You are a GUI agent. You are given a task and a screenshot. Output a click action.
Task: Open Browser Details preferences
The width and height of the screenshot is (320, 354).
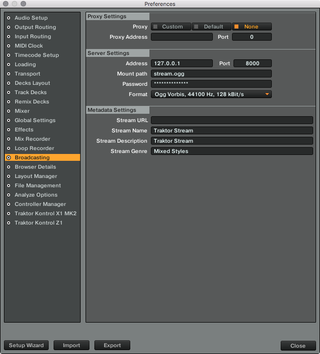pos(42,167)
